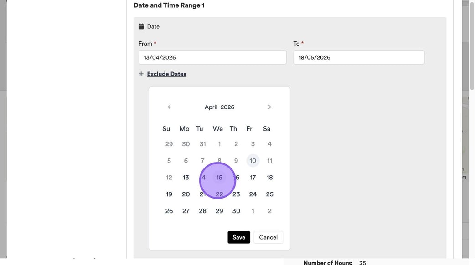The width and height of the screenshot is (475, 265).
Task: Click the plus icon for Exclude Dates
Action: (141, 74)
